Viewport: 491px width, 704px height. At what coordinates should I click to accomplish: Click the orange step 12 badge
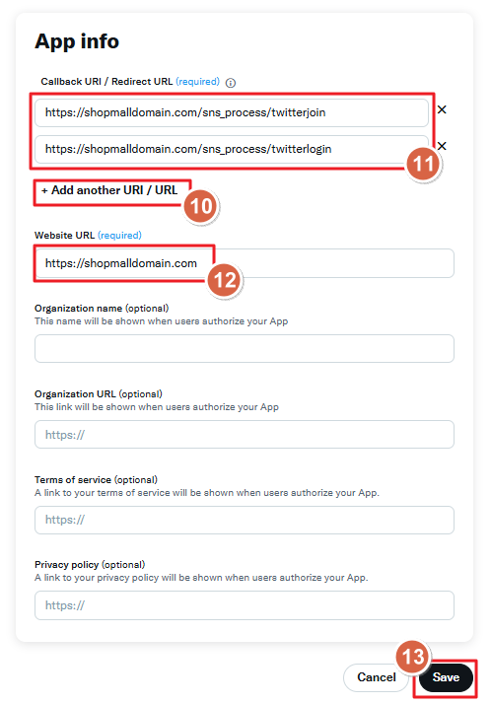[x=225, y=280]
